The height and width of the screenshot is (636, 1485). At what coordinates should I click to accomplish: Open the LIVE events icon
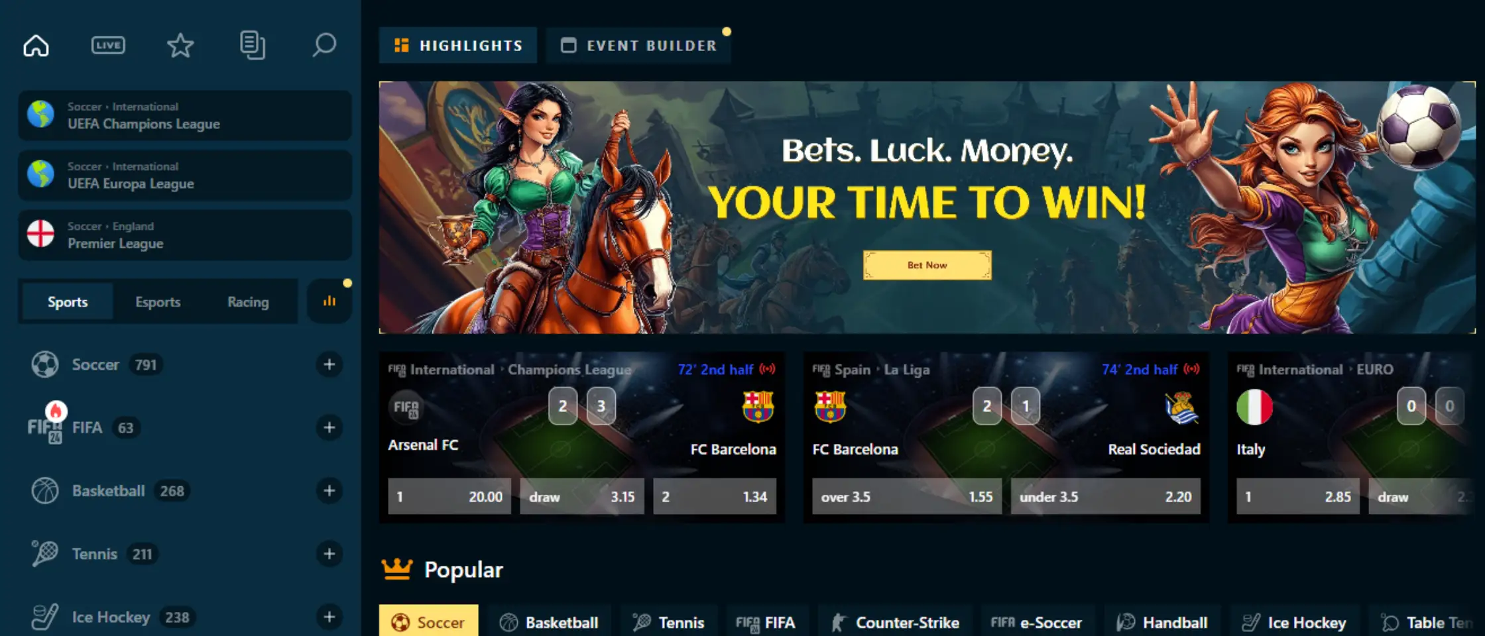coord(108,45)
